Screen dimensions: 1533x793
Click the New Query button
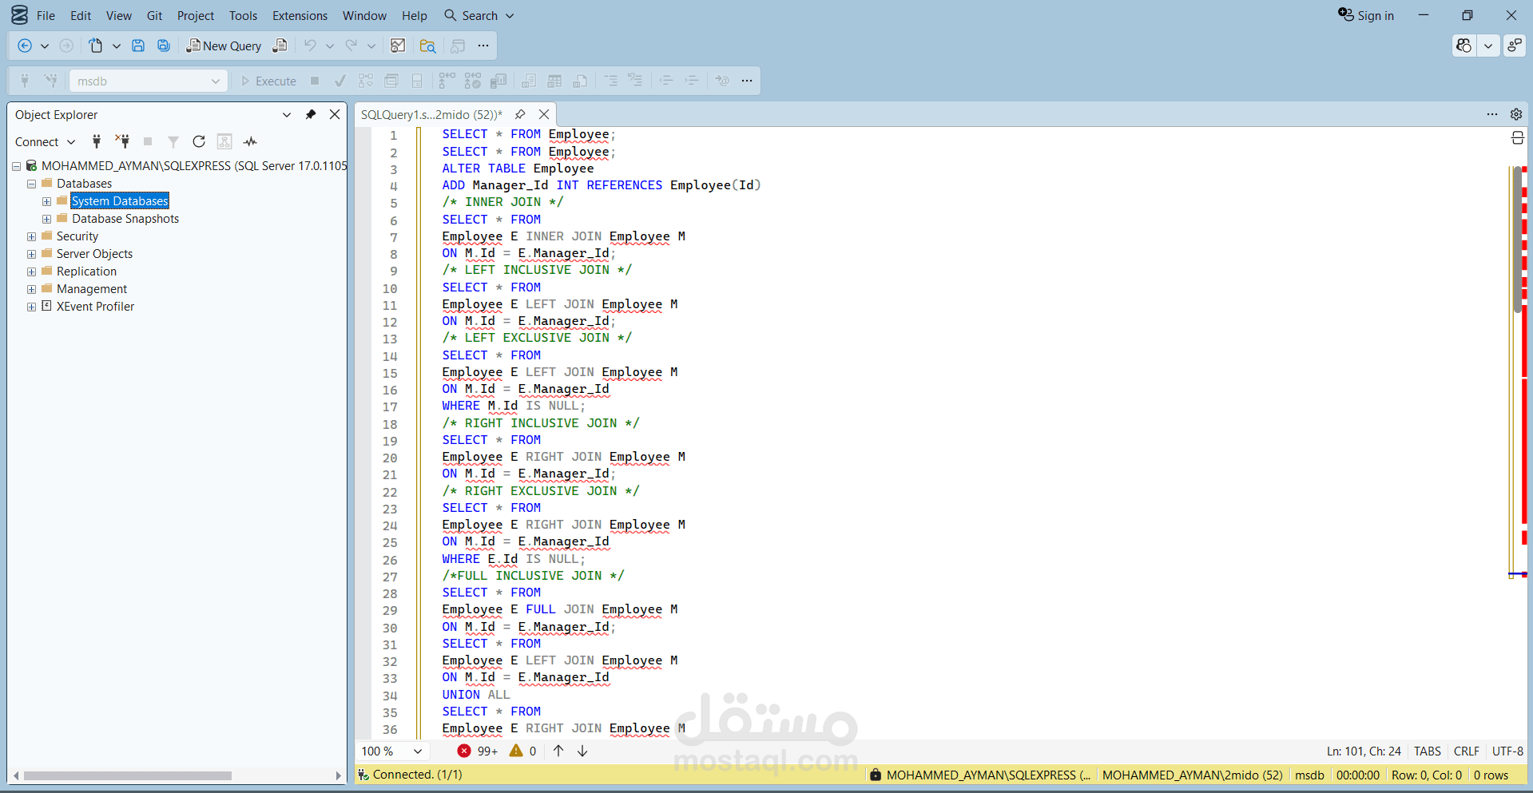click(x=224, y=46)
